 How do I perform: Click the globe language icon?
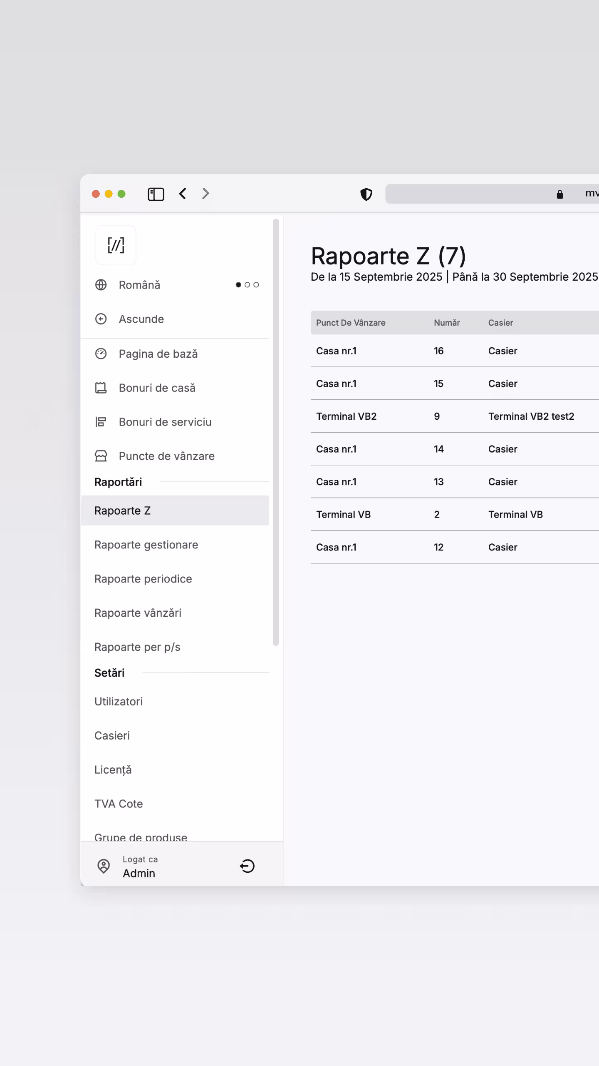(x=101, y=285)
